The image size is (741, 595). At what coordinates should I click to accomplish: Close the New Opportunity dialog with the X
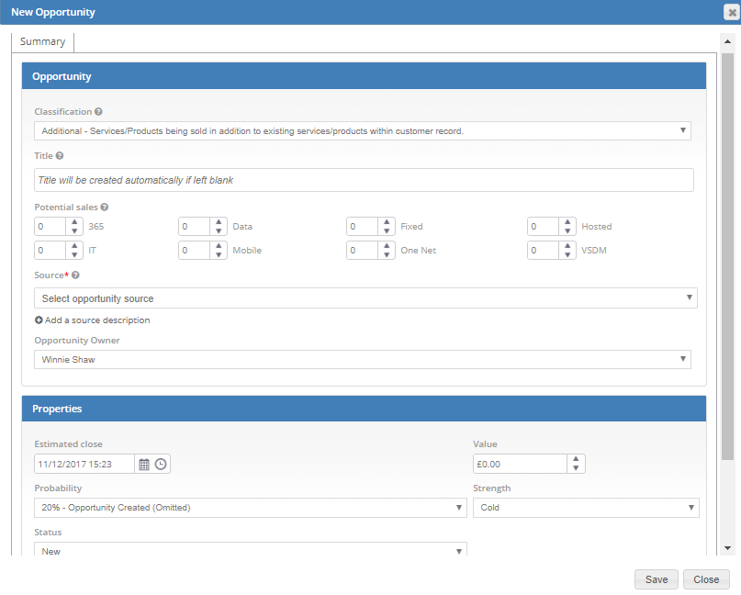click(732, 12)
